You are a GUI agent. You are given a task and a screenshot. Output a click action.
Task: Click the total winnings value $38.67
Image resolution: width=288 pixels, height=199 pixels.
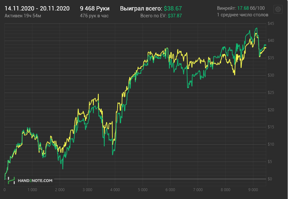pyautogui.click(x=173, y=9)
